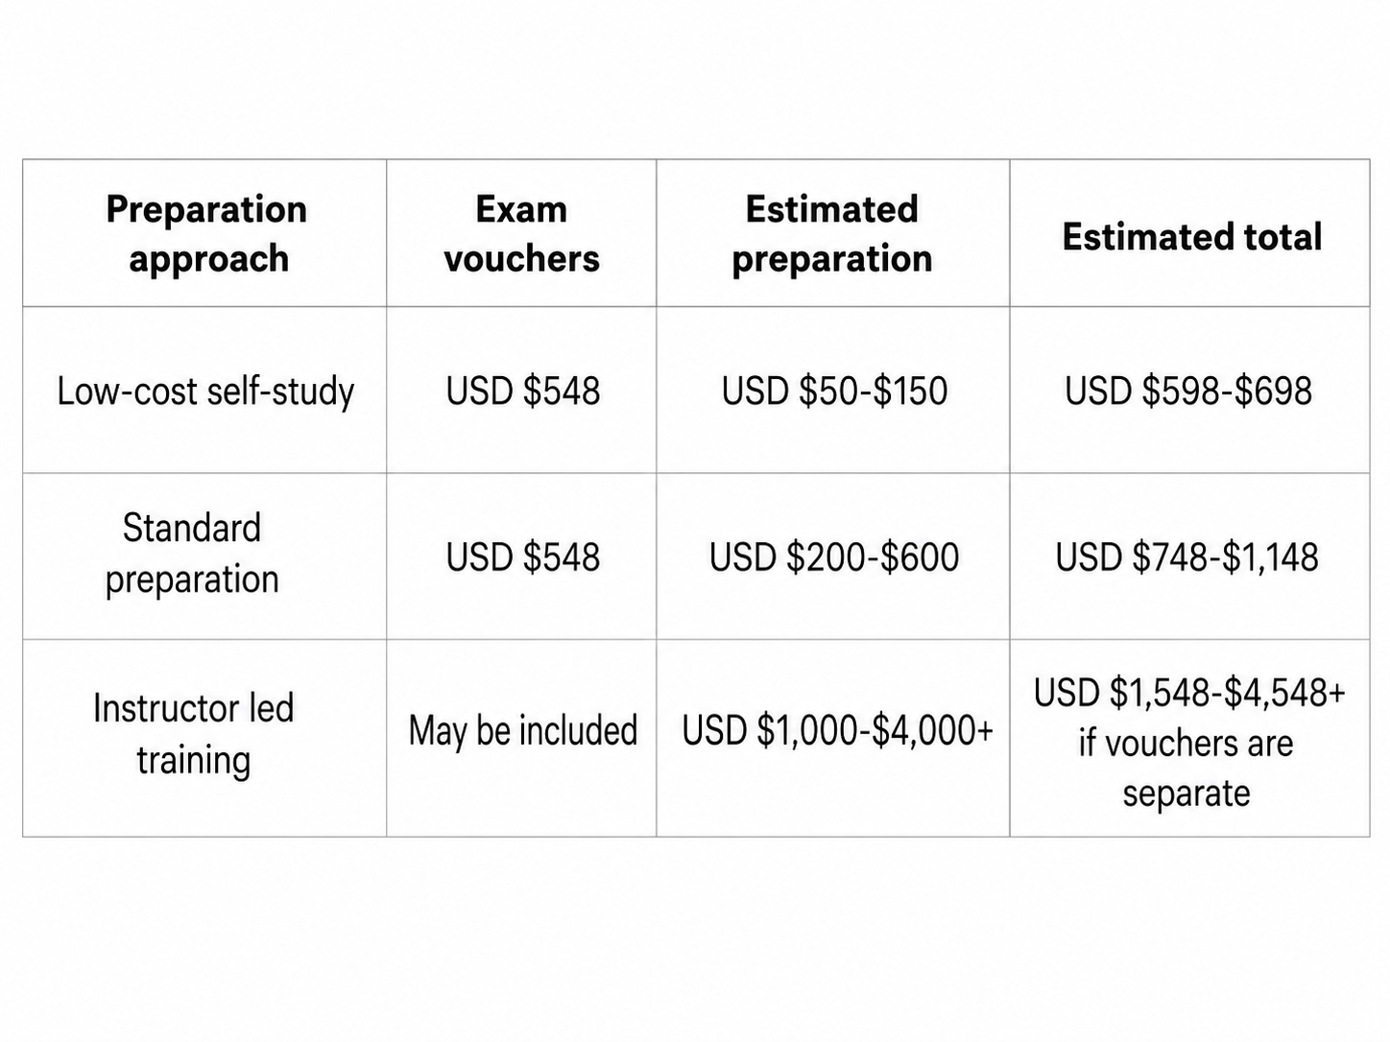The width and height of the screenshot is (1390, 1042).
Task: Click the Low-cost self-study row label
Action: point(205,391)
